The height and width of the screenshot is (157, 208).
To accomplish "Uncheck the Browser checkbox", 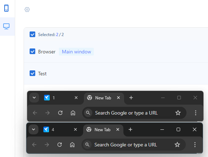I will [32, 51].
